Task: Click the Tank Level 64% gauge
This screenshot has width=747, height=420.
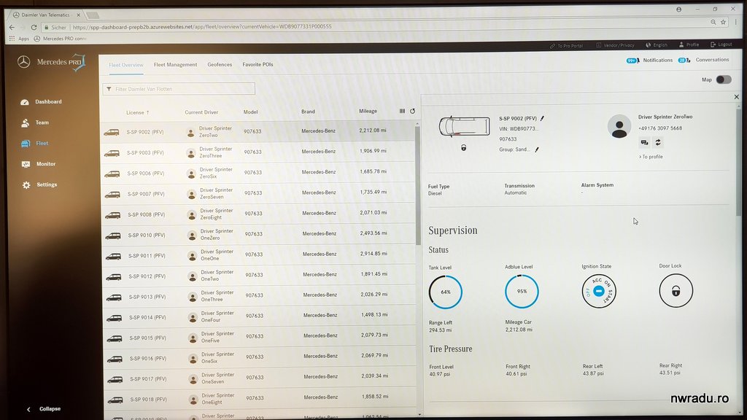Action: 446,292
